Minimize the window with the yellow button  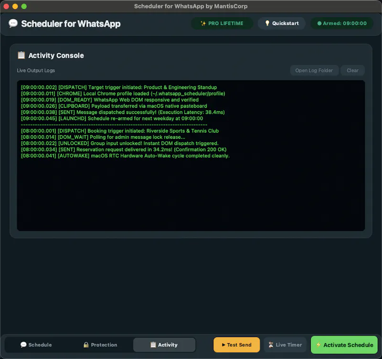tap(15, 6)
